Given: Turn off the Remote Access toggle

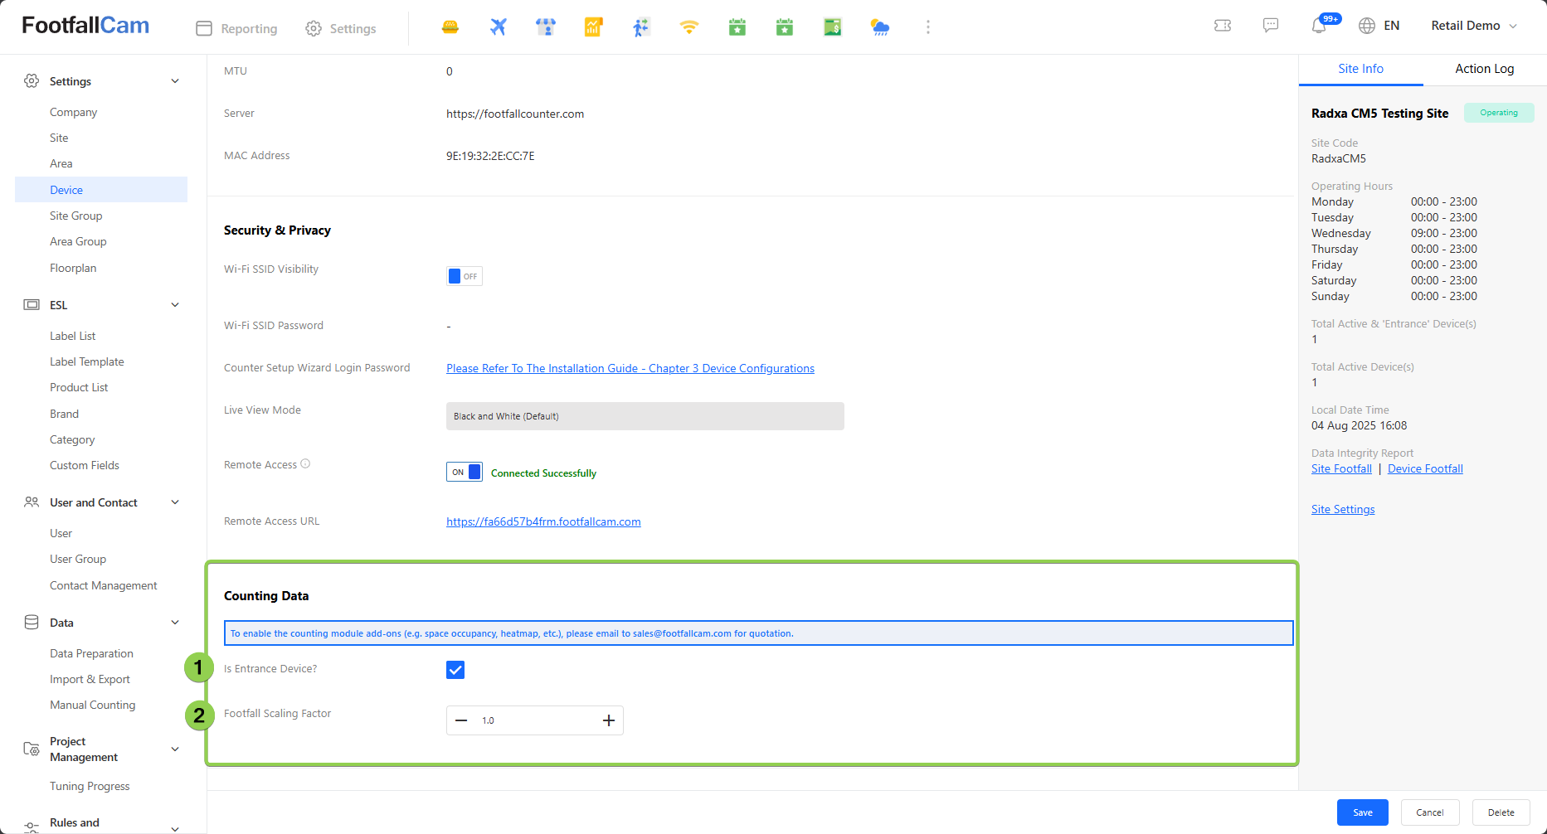Looking at the screenshot, I should pos(464,473).
